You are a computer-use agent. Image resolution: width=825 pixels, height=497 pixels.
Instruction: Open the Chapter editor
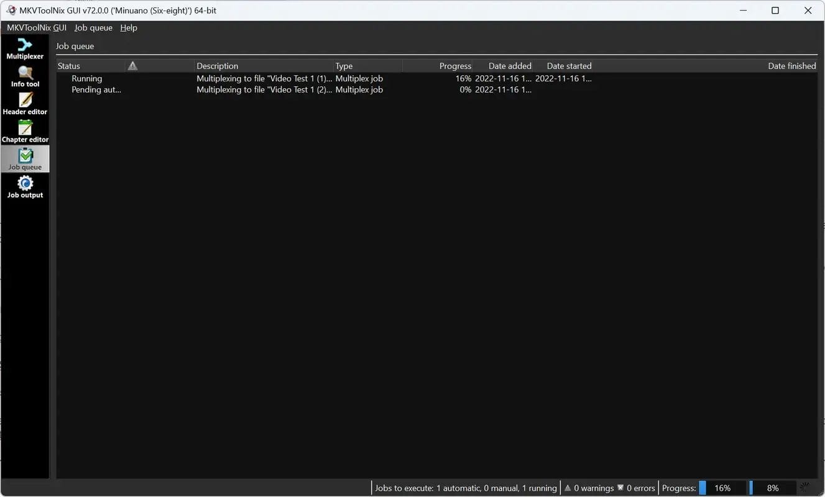point(25,132)
